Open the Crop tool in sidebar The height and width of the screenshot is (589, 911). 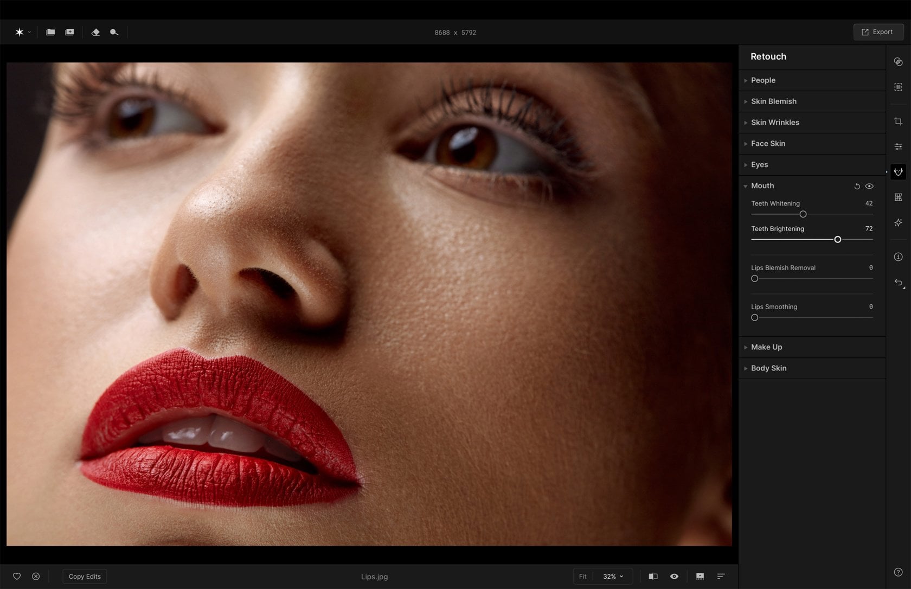tap(898, 121)
